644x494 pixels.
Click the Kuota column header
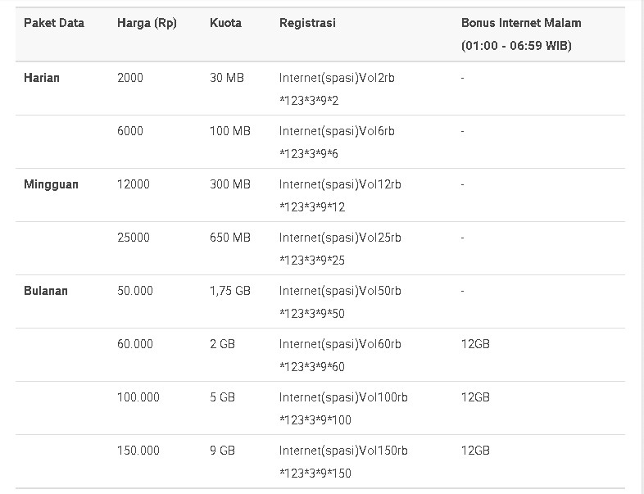pos(225,23)
